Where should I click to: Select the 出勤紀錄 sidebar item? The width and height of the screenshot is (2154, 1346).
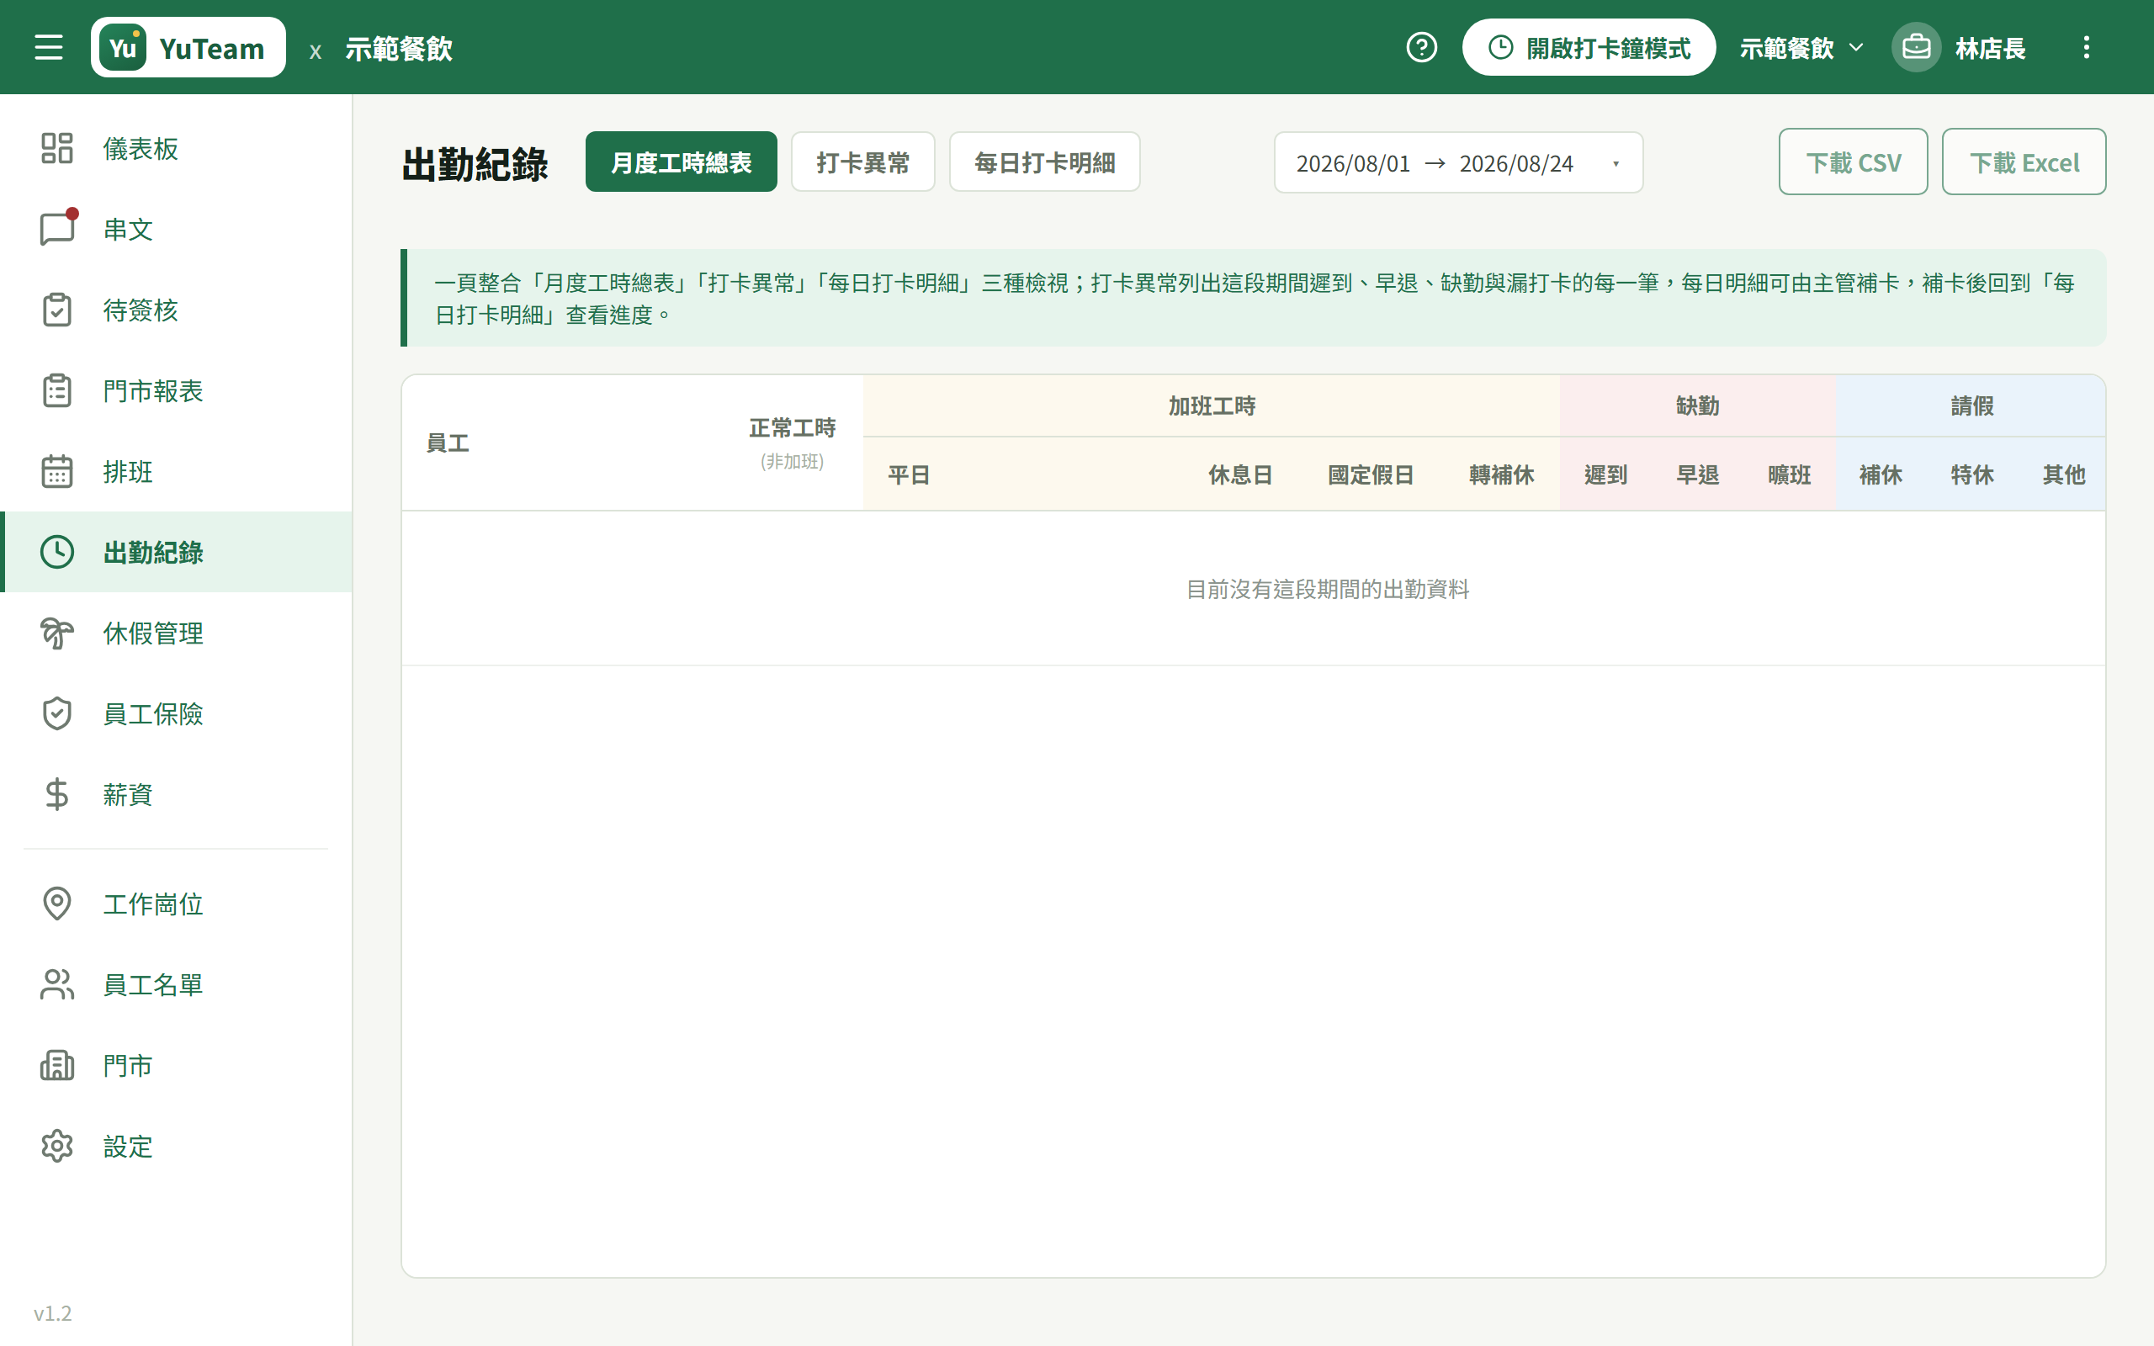[x=176, y=552]
